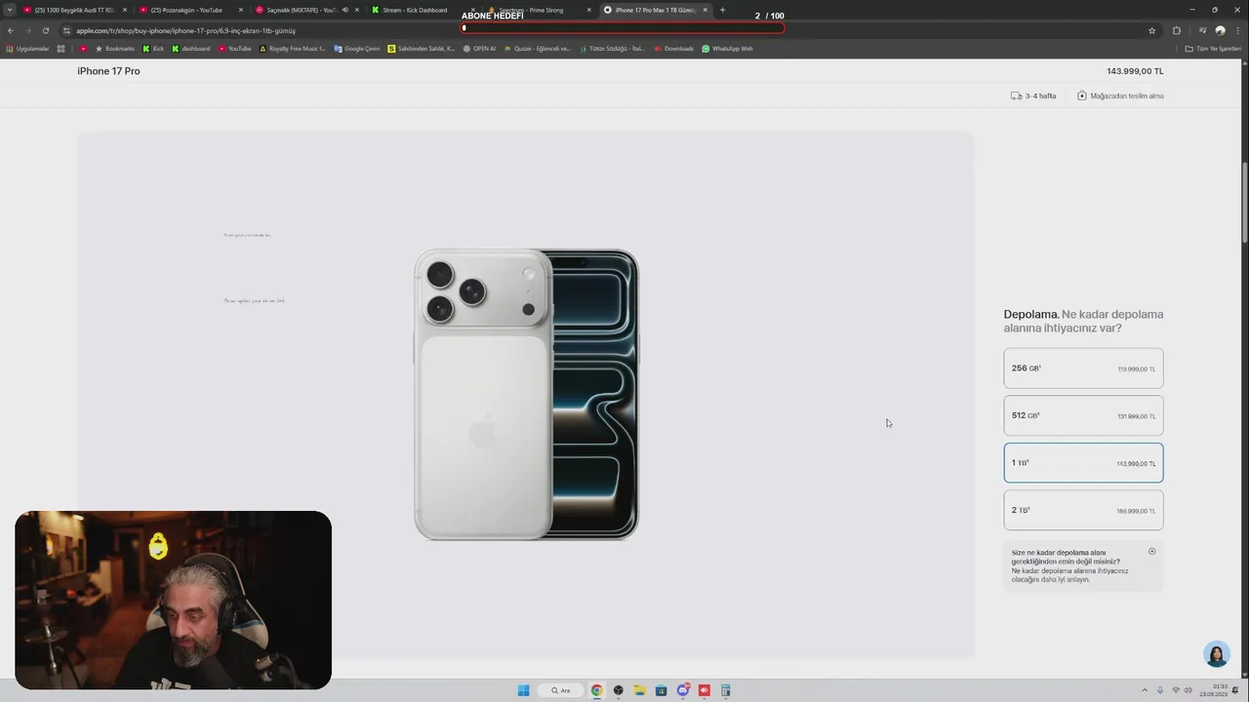Open the Sahibinden Satılık bookmark
Screen dimensions: 1249x702
pyautogui.click(x=422, y=49)
